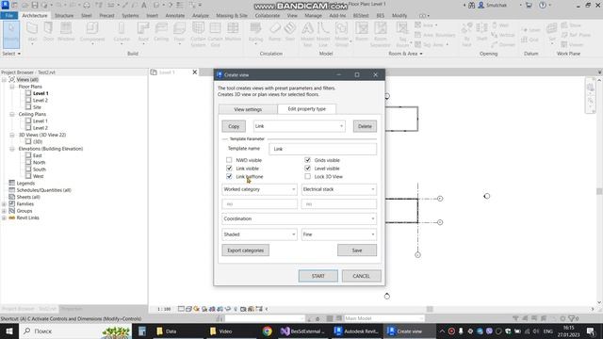This screenshot has height=339, width=603.
Task: Open the Annotate ribbon tab
Action: [x=175, y=15]
